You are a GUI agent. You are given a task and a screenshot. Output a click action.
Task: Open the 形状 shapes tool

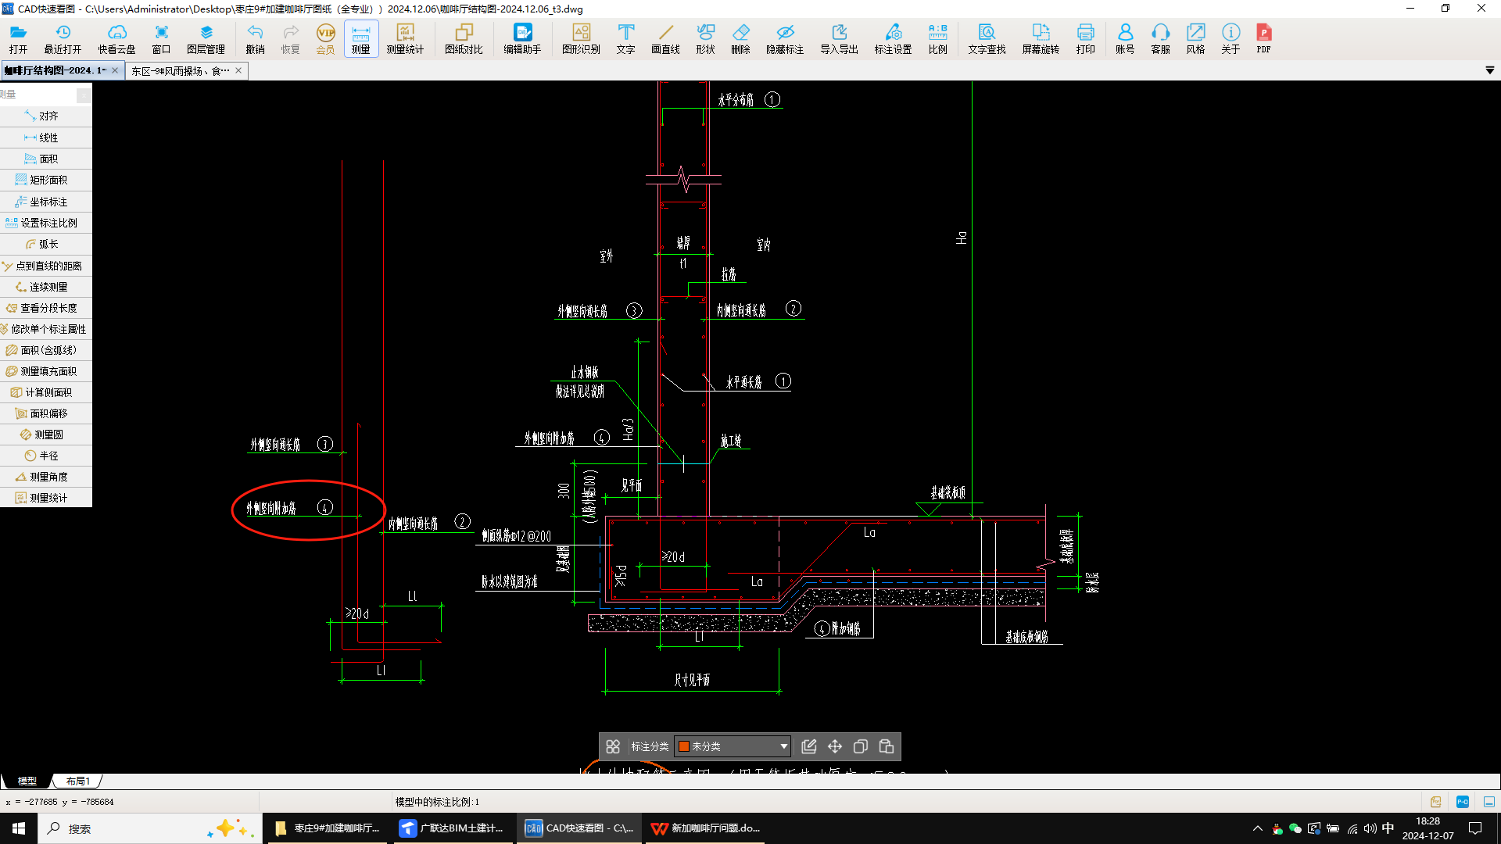(x=705, y=38)
